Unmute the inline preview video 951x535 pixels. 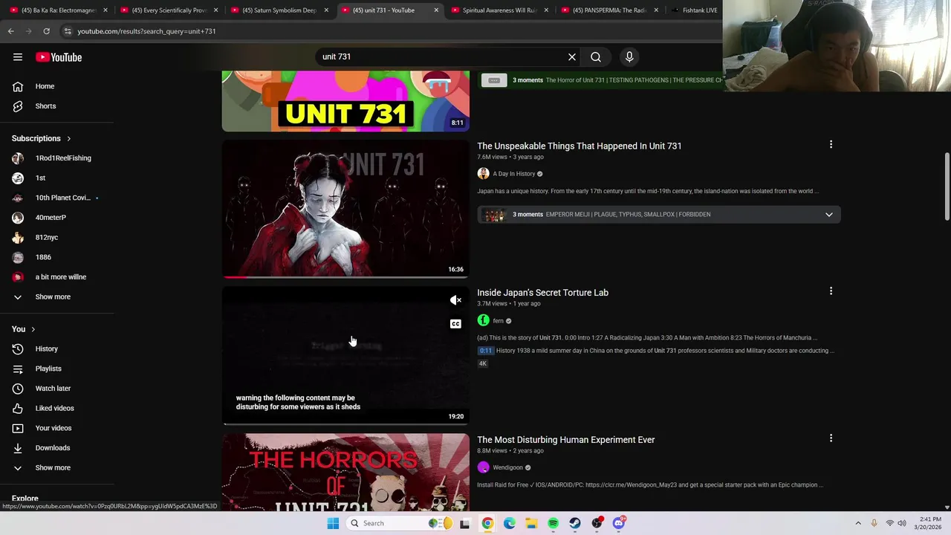point(455,300)
